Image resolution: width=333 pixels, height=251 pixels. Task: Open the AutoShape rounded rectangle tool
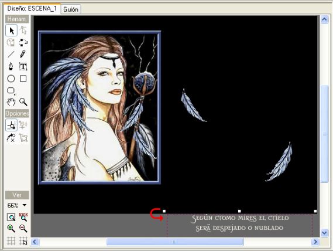coord(11,91)
